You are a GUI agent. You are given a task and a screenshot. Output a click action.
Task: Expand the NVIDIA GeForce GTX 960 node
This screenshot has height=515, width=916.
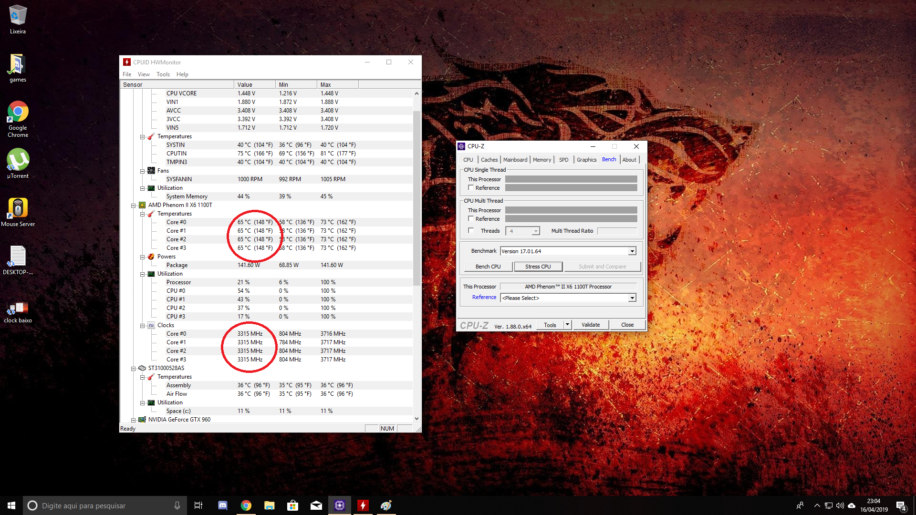click(x=134, y=420)
